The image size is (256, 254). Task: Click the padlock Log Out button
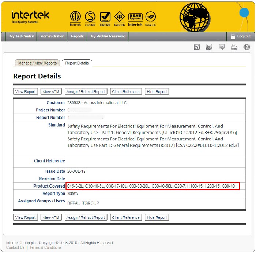(x=241, y=36)
